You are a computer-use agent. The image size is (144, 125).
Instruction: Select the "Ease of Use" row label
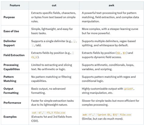coord(11,31)
